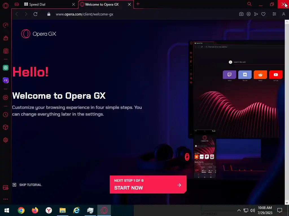Open ChatSonic CS icon in sidebar

pyautogui.click(x=6, y=80)
